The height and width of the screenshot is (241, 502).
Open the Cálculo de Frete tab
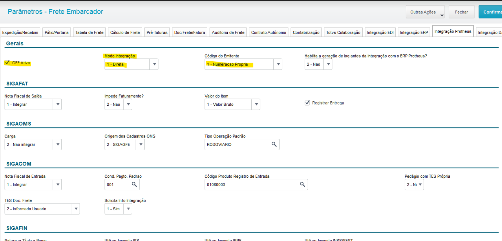coord(125,32)
